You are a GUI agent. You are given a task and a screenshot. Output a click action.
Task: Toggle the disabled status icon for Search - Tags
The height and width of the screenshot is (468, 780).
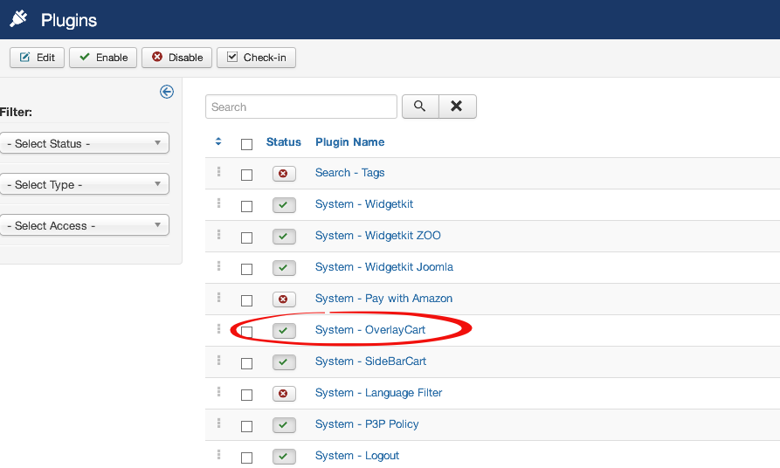point(283,174)
